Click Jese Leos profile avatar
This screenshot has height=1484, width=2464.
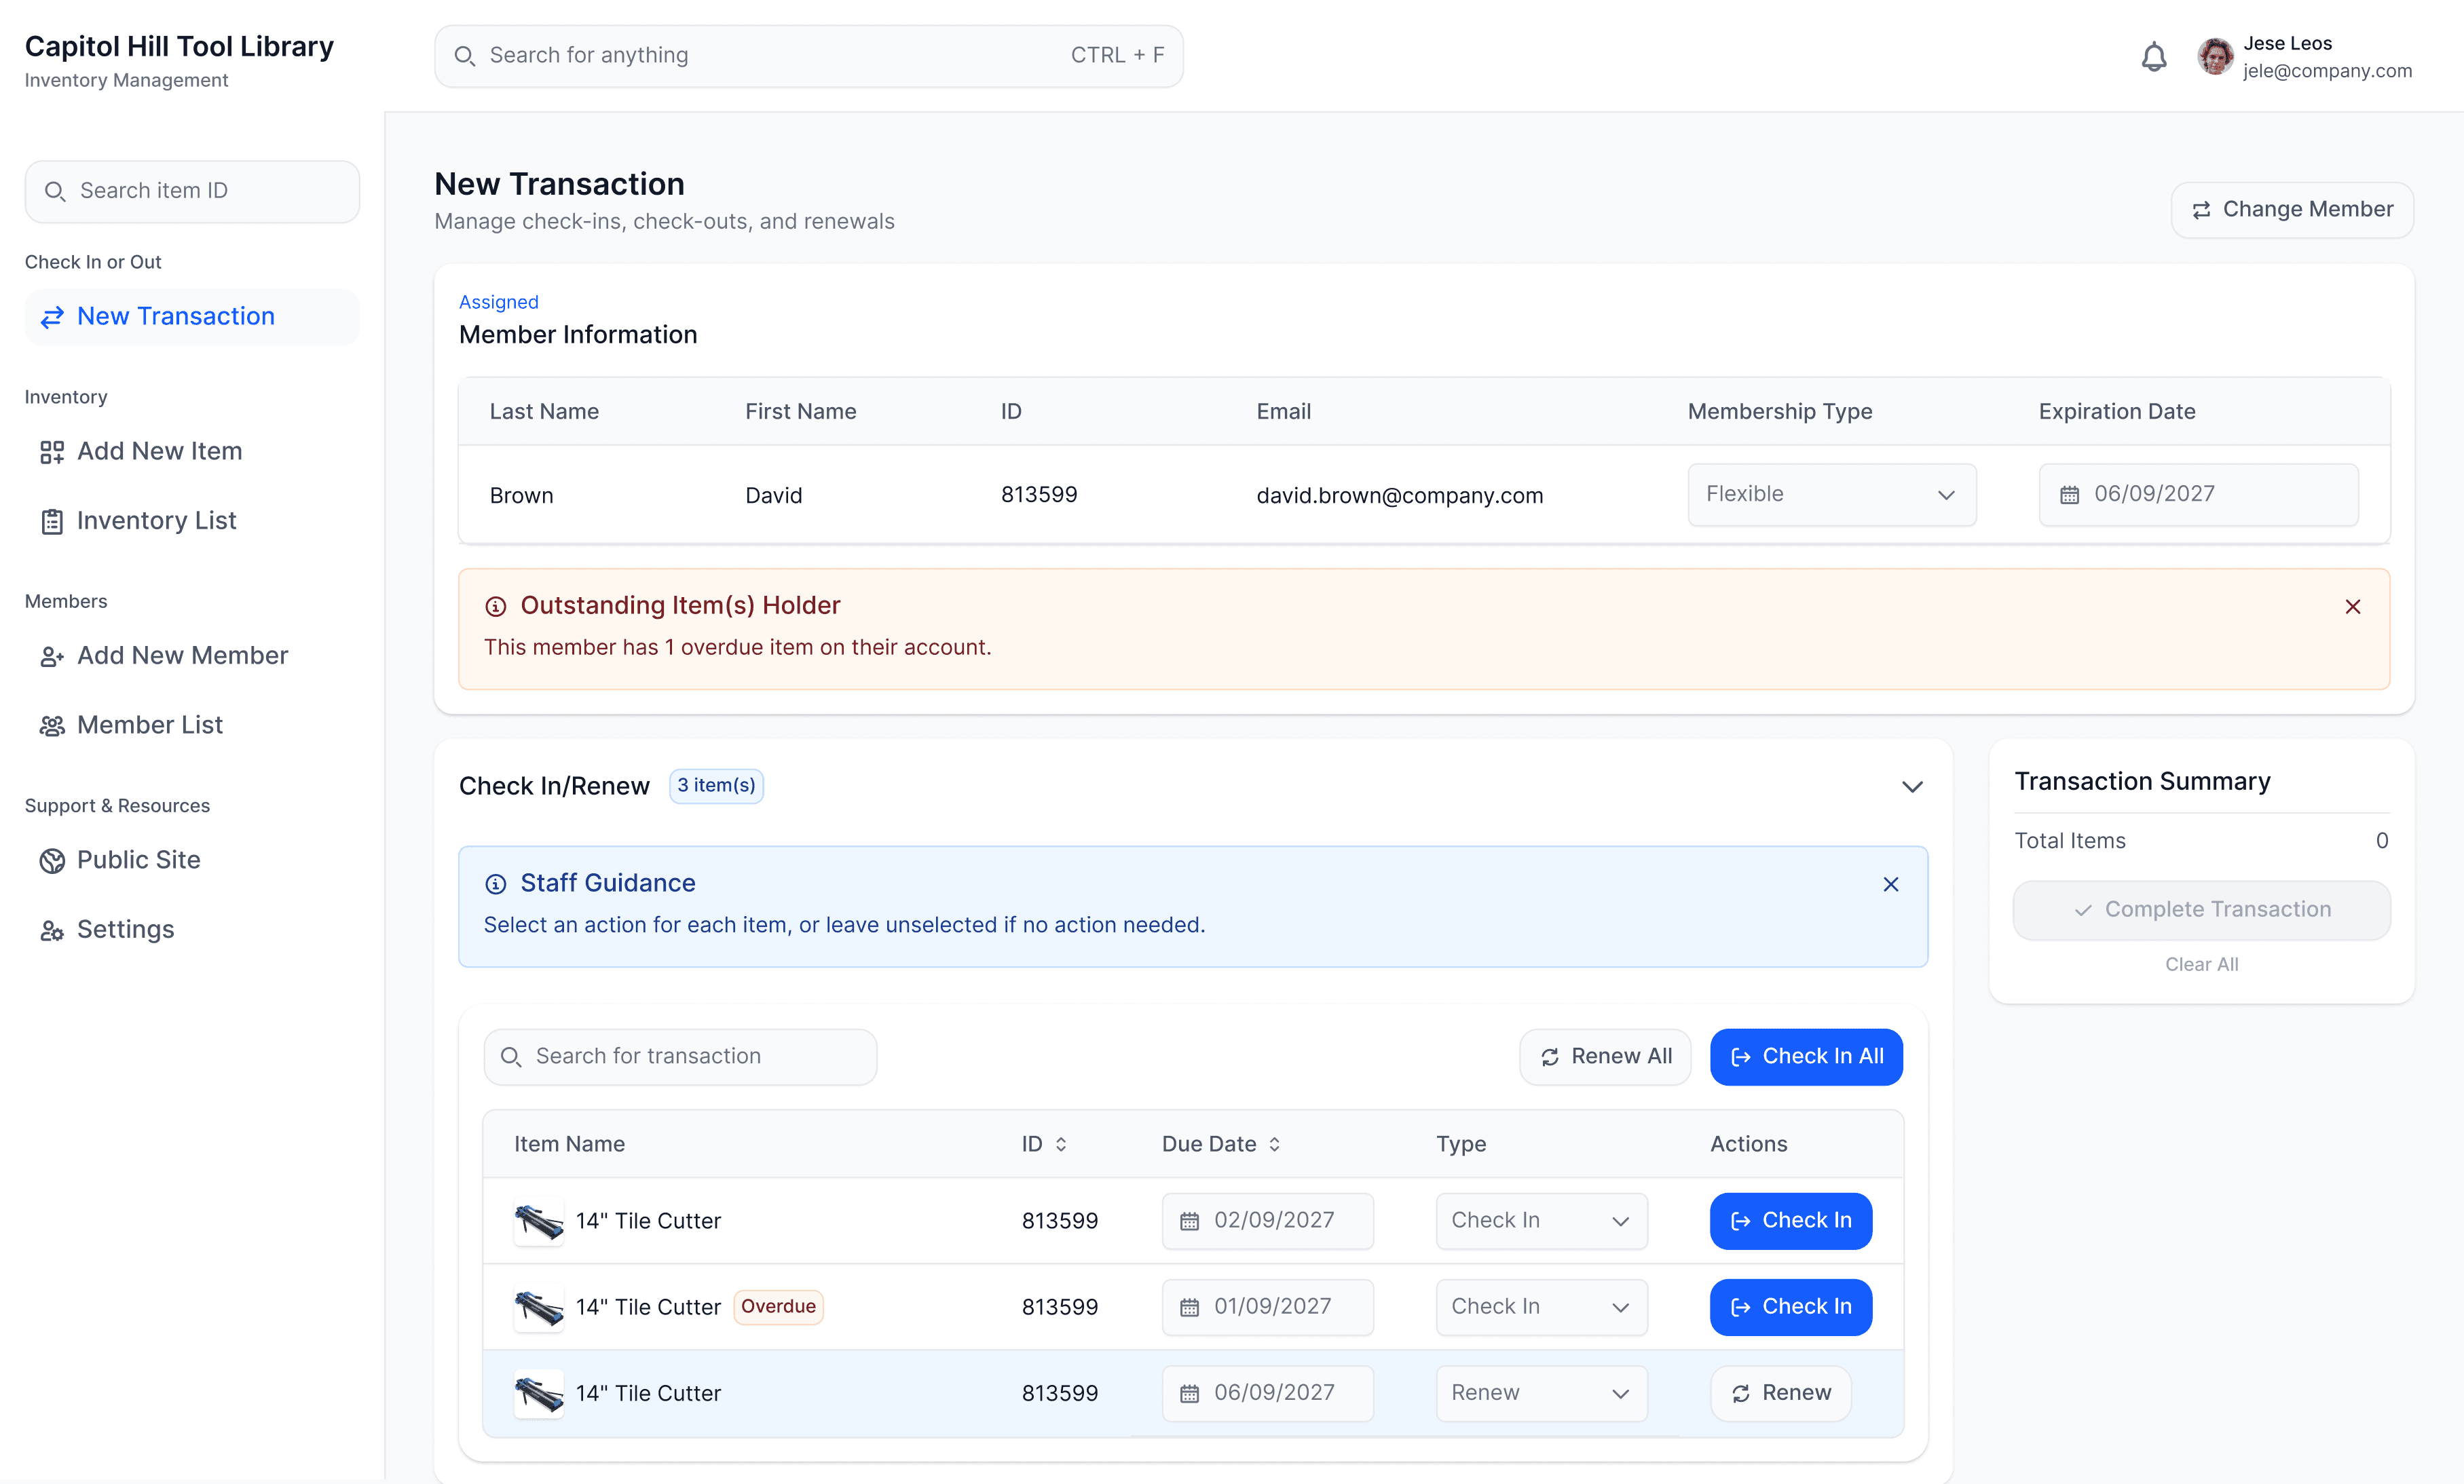(2214, 57)
